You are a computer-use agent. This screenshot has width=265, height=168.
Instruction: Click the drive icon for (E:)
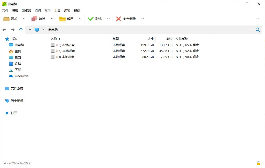[53, 57]
